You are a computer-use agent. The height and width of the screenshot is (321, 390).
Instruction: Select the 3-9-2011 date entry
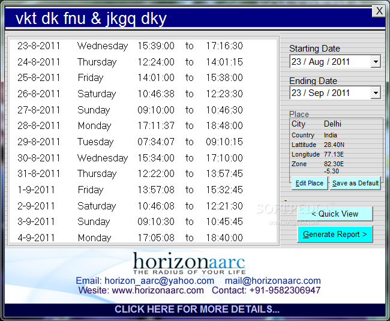pos(36,221)
